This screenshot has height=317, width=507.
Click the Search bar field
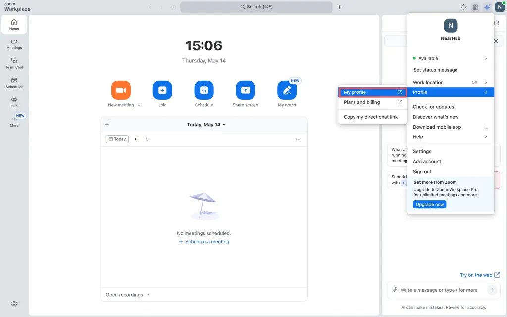tap(256, 7)
